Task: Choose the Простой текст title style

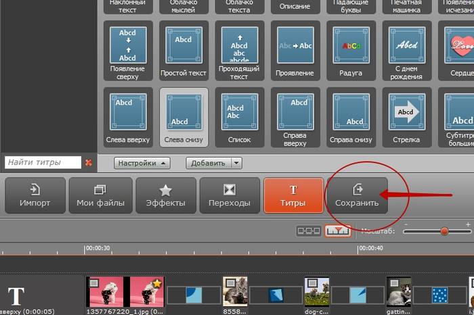Action: pyautogui.click(x=183, y=46)
